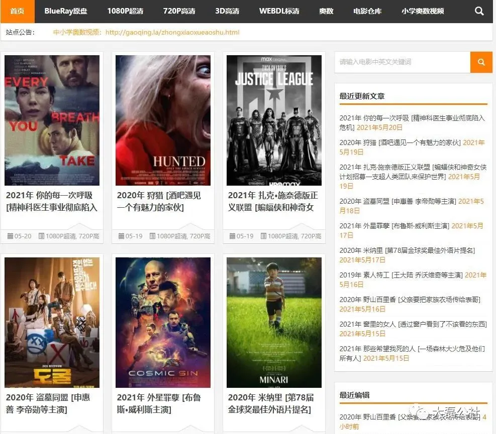Open the Cosmic Sin movie poster
The image size is (496, 434).
pyautogui.click(x=163, y=323)
